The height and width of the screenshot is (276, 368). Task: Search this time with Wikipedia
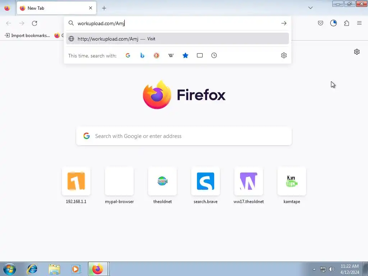coord(171,55)
